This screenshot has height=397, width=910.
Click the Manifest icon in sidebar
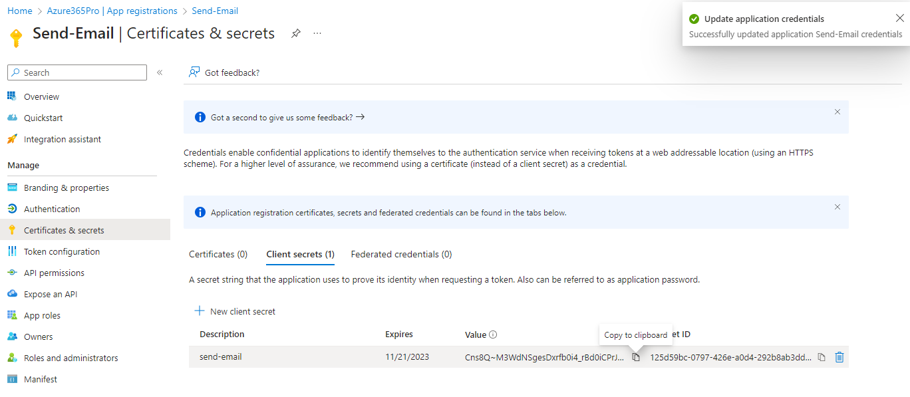[11, 379]
